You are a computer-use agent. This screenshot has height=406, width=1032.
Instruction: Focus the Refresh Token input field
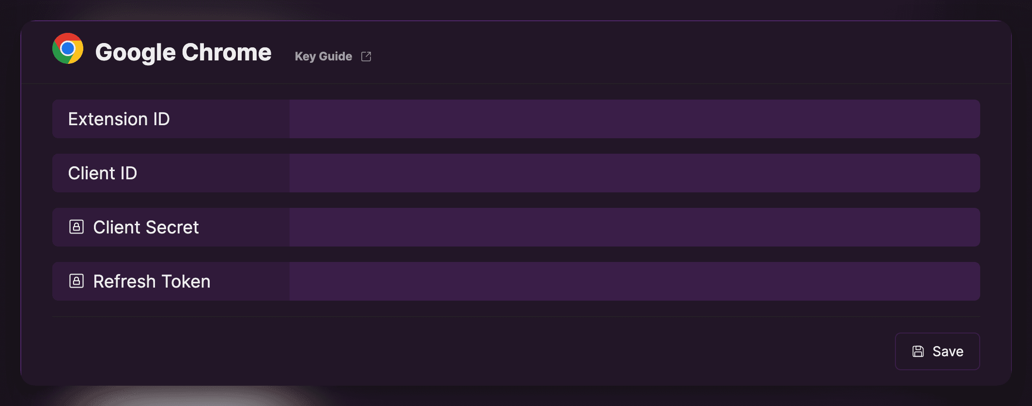click(634, 281)
